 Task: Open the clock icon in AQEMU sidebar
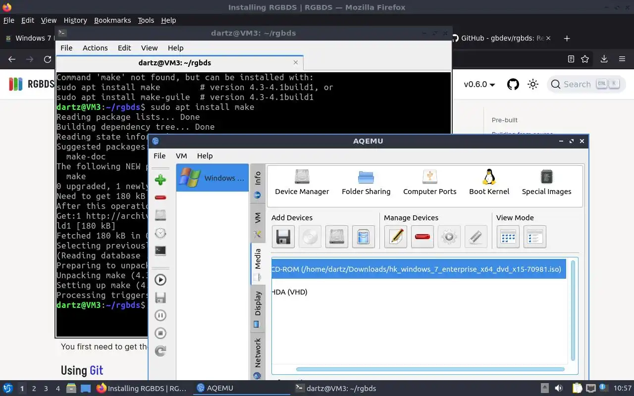point(160,233)
